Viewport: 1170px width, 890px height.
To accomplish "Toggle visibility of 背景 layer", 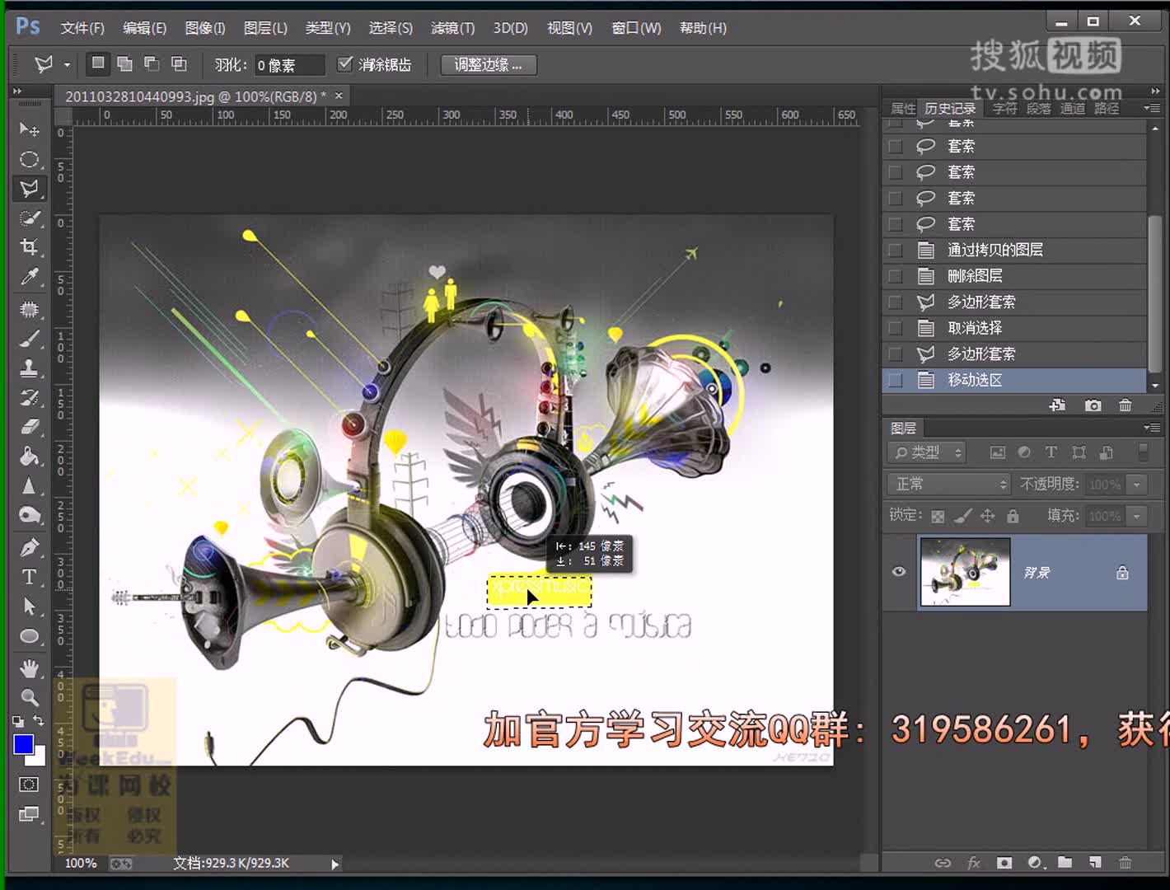I will [899, 572].
